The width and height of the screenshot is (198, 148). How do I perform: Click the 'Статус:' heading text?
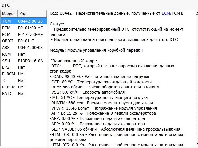(x=57, y=24)
